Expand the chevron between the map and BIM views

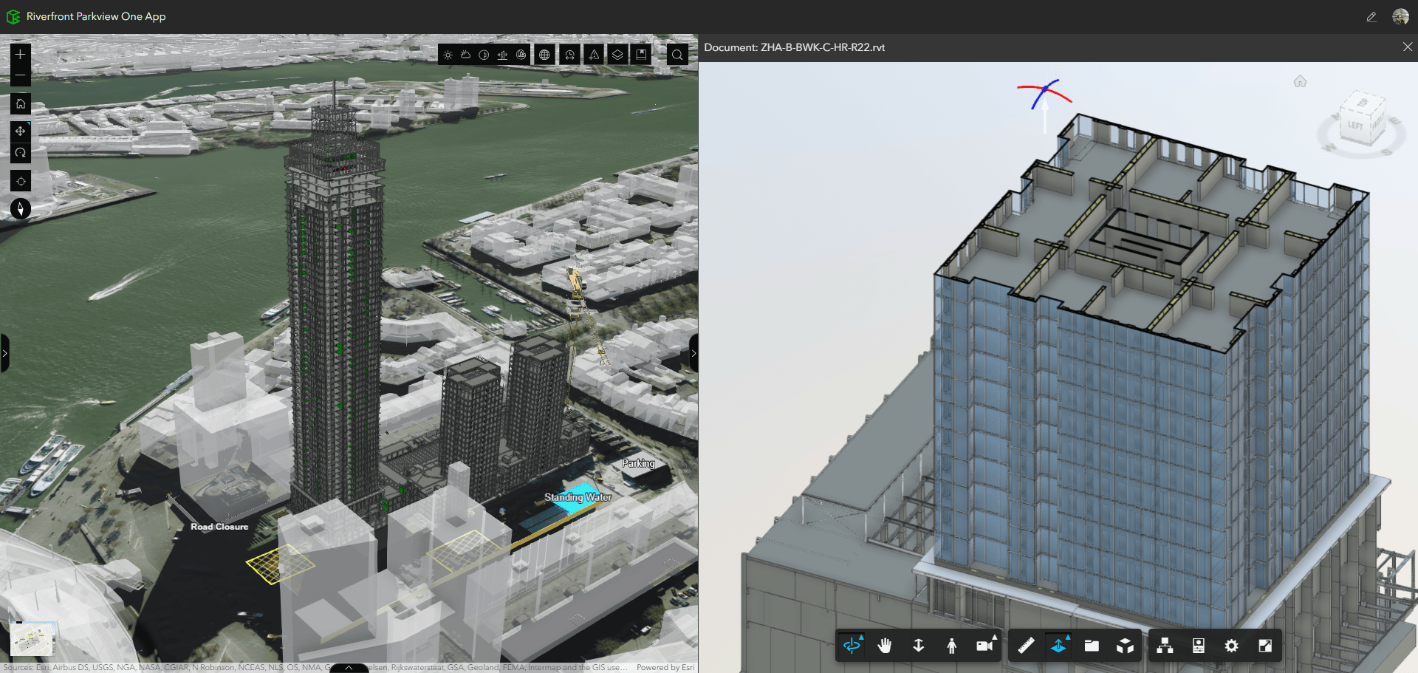pos(693,353)
